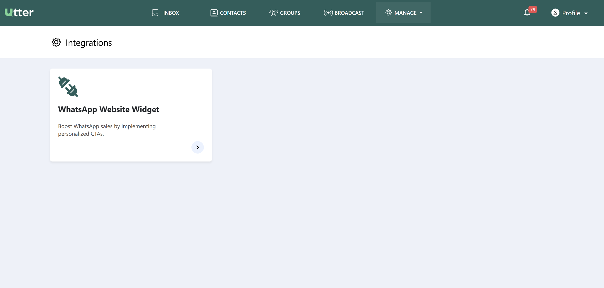The width and height of the screenshot is (604, 288).
Task: Open the Profile dropdown
Action: (569, 13)
